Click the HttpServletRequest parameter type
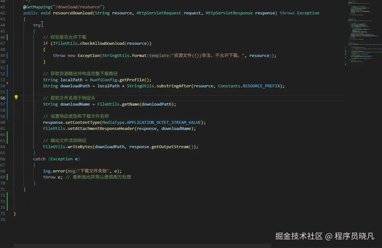The image size is (382, 248). point(159,13)
